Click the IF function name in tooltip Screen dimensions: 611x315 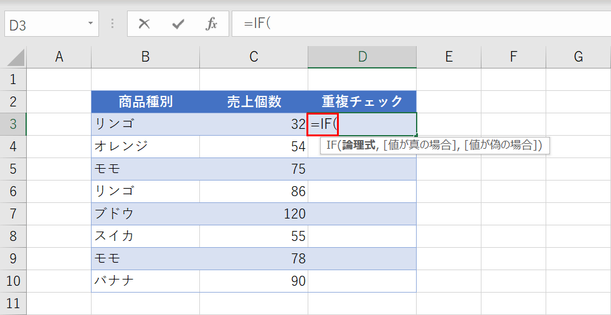331,146
